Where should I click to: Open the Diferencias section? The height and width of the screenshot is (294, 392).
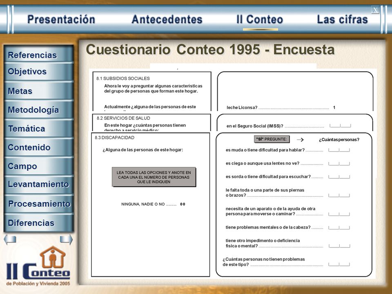[39, 223]
